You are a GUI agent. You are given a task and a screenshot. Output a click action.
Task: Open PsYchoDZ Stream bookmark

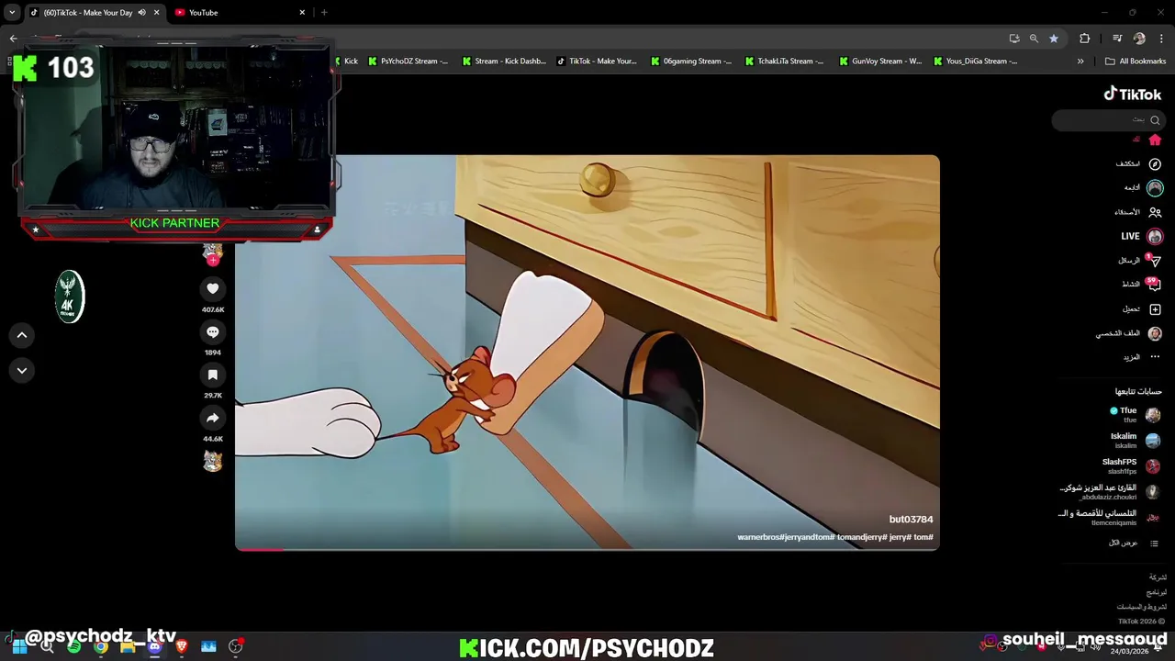point(408,62)
